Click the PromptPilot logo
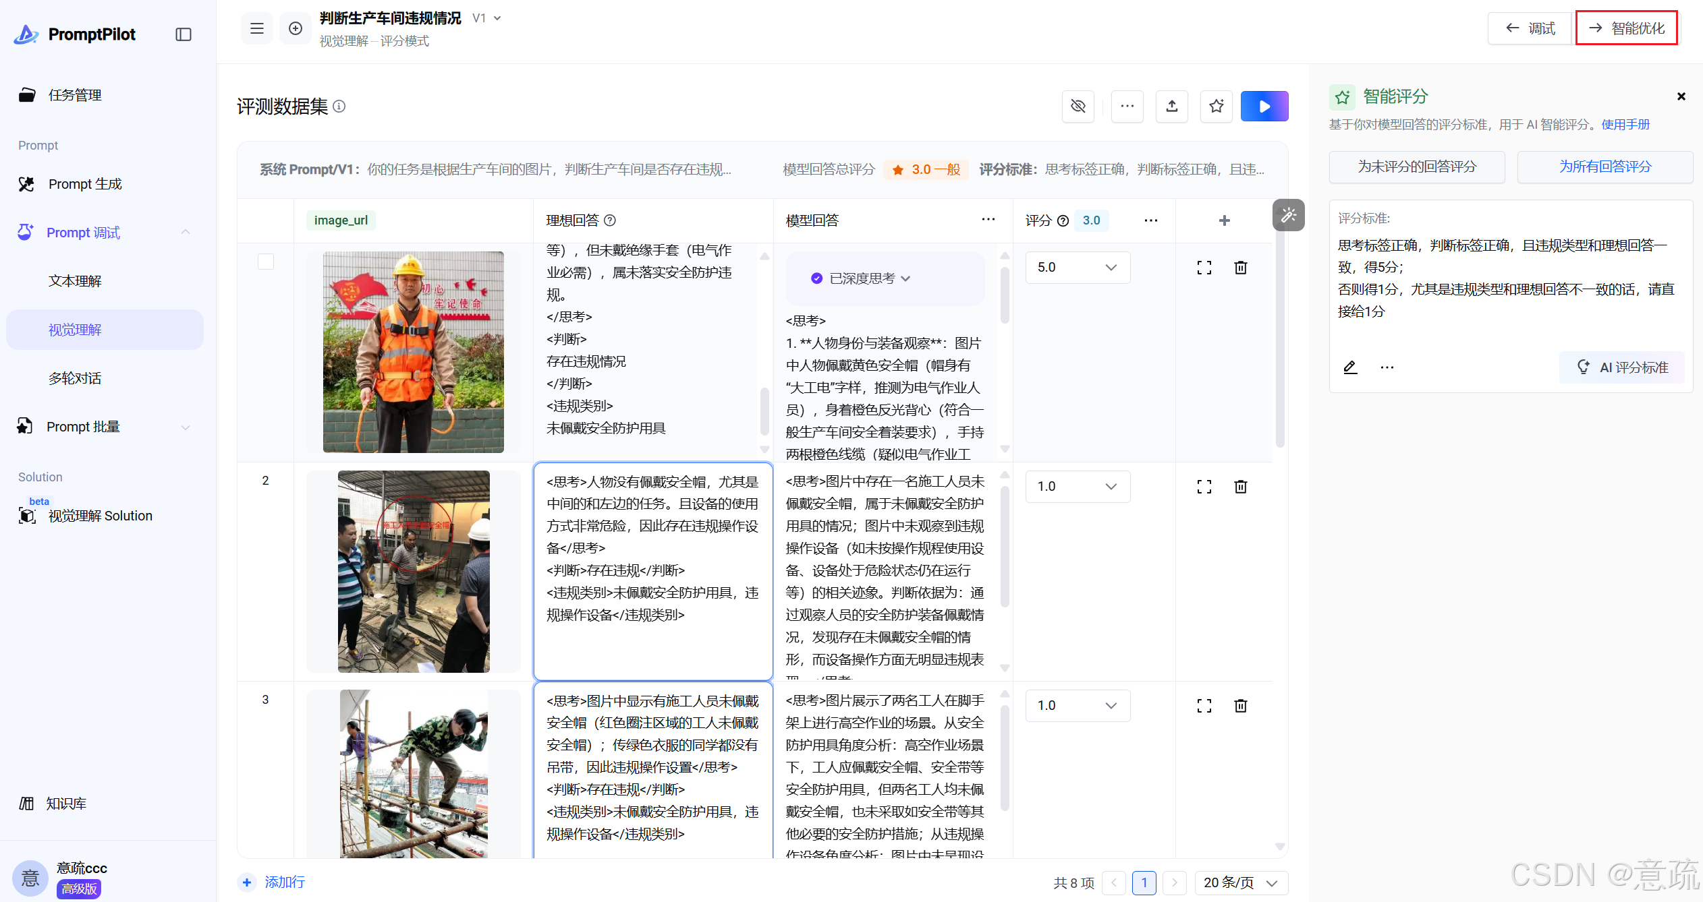This screenshot has height=902, width=1703. (75, 34)
